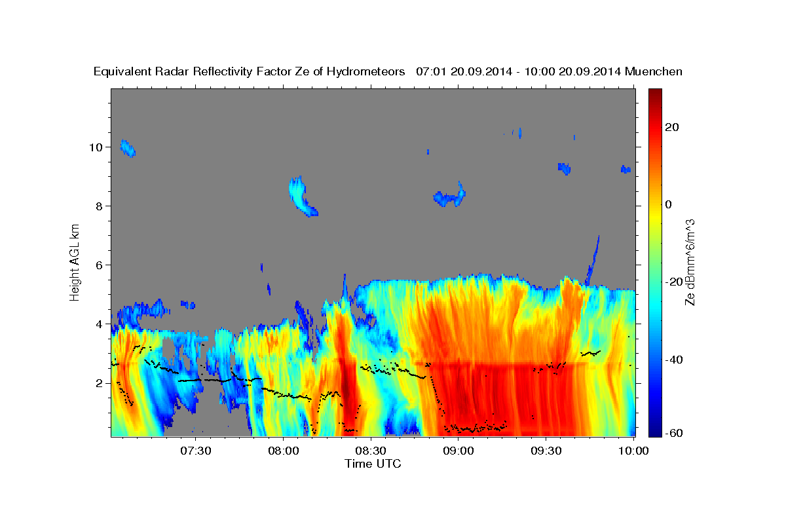Screen dimensions: 786x524
Task: Click the colorbar label -20
Action: click(x=674, y=282)
